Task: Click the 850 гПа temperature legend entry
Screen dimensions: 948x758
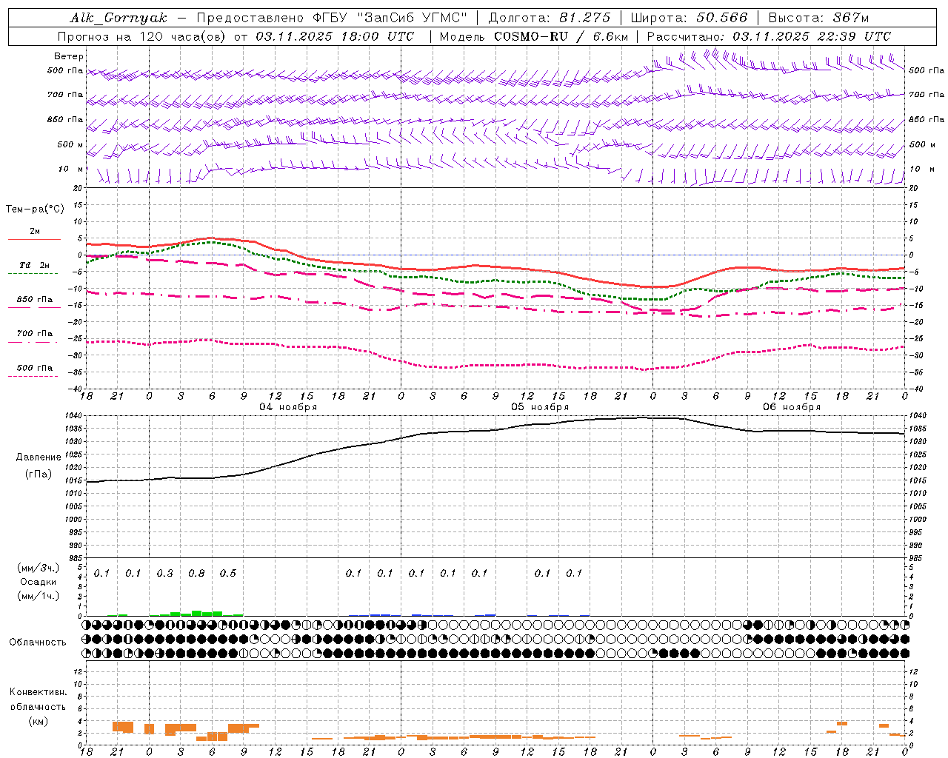Action: [34, 300]
